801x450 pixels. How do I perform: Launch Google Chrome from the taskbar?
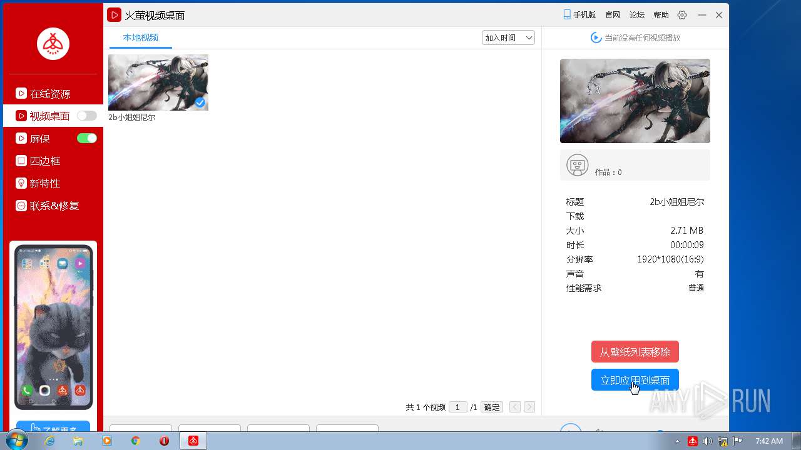click(x=136, y=441)
